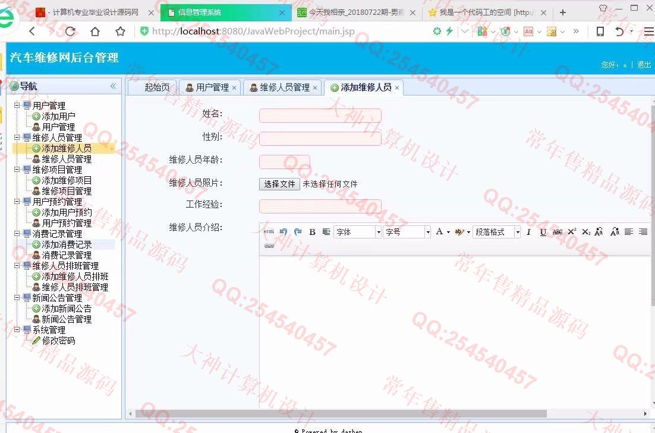Open the browser hamburger menu

(648, 31)
